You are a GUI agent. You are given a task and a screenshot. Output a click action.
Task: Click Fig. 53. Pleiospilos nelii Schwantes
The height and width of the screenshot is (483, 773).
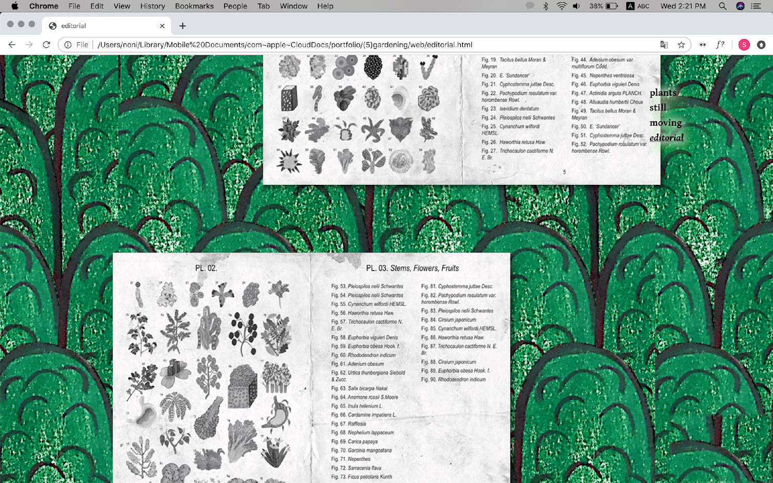[367, 286]
